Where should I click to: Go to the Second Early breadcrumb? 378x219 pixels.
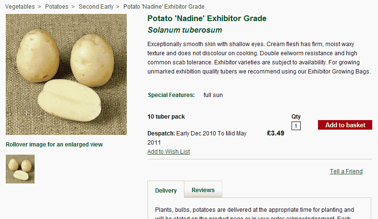tap(96, 7)
